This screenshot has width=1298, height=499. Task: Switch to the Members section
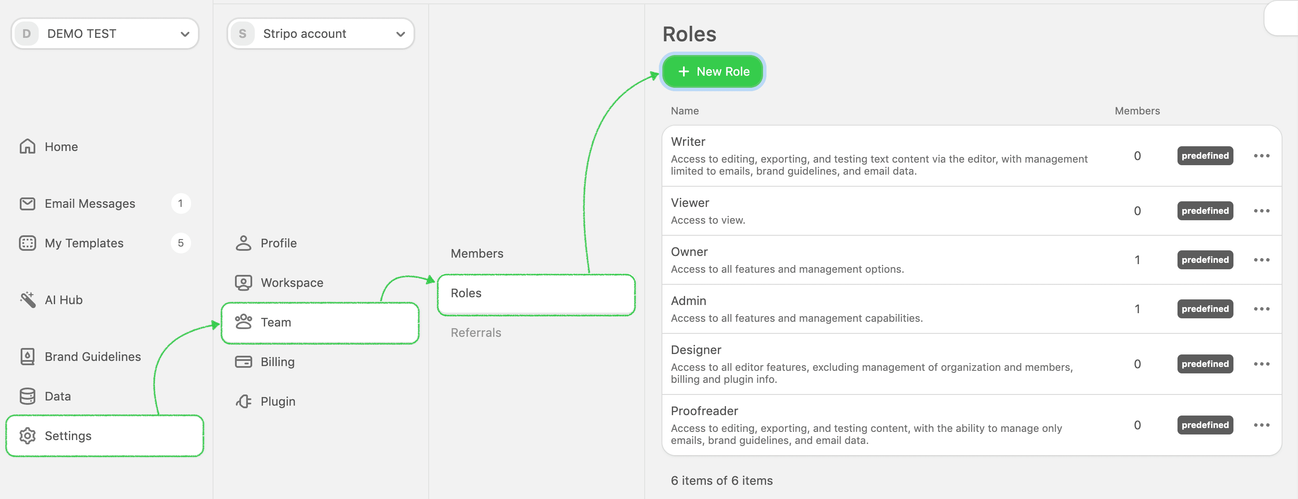[x=477, y=253]
